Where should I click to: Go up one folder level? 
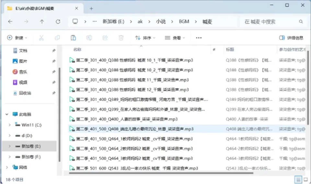pyautogui.click(x=42, y=22)
